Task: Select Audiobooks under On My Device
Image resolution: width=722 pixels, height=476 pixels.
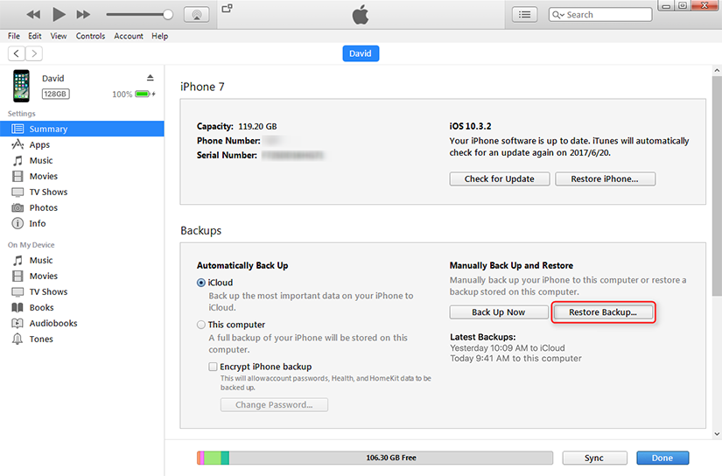Action: pos(82,323)
